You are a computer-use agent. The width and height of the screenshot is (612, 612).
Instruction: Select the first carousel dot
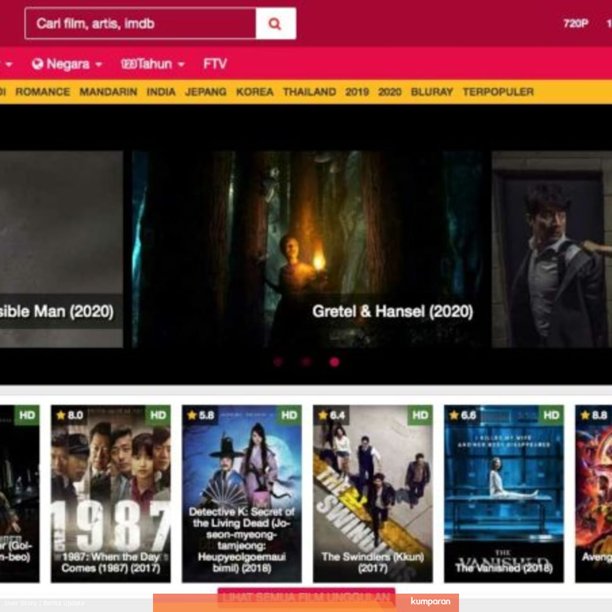point(278,362)
